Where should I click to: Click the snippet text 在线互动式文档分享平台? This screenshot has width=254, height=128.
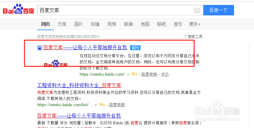101,56
